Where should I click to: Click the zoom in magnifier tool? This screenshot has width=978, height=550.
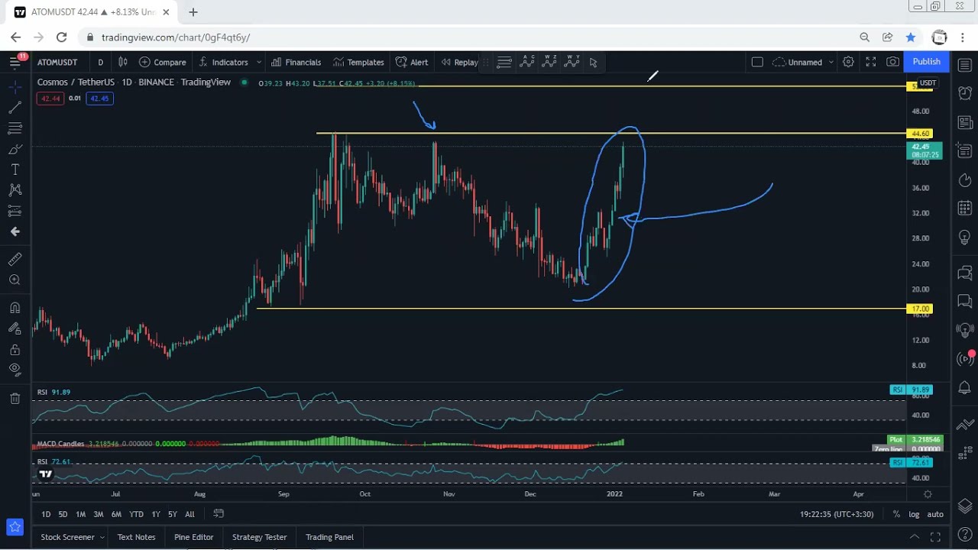(x=15, y=280)
